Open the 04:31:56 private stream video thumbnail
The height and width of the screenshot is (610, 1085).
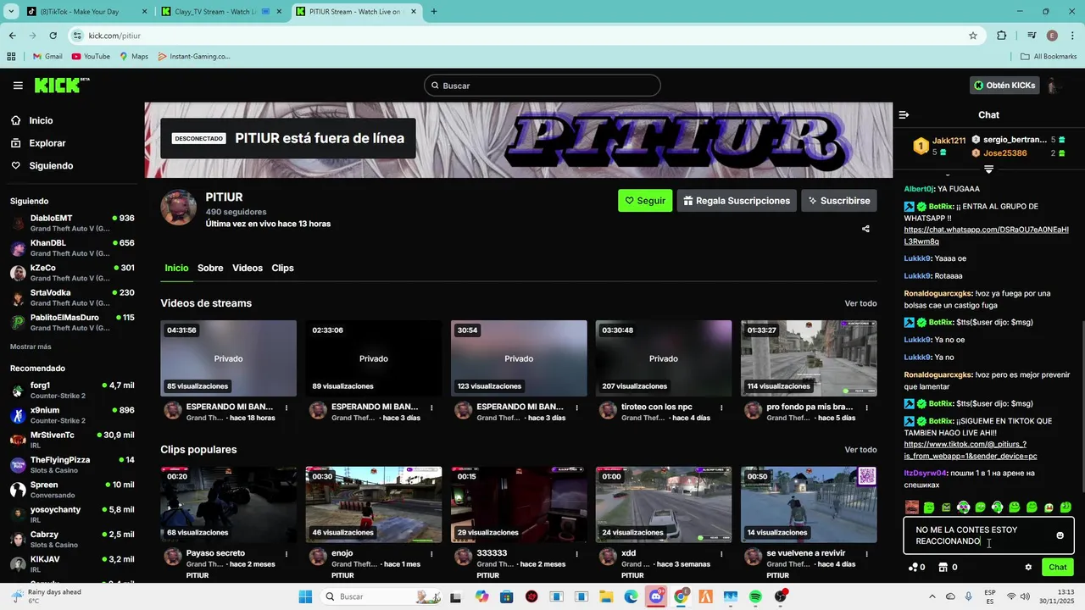(x=228, y=358)
